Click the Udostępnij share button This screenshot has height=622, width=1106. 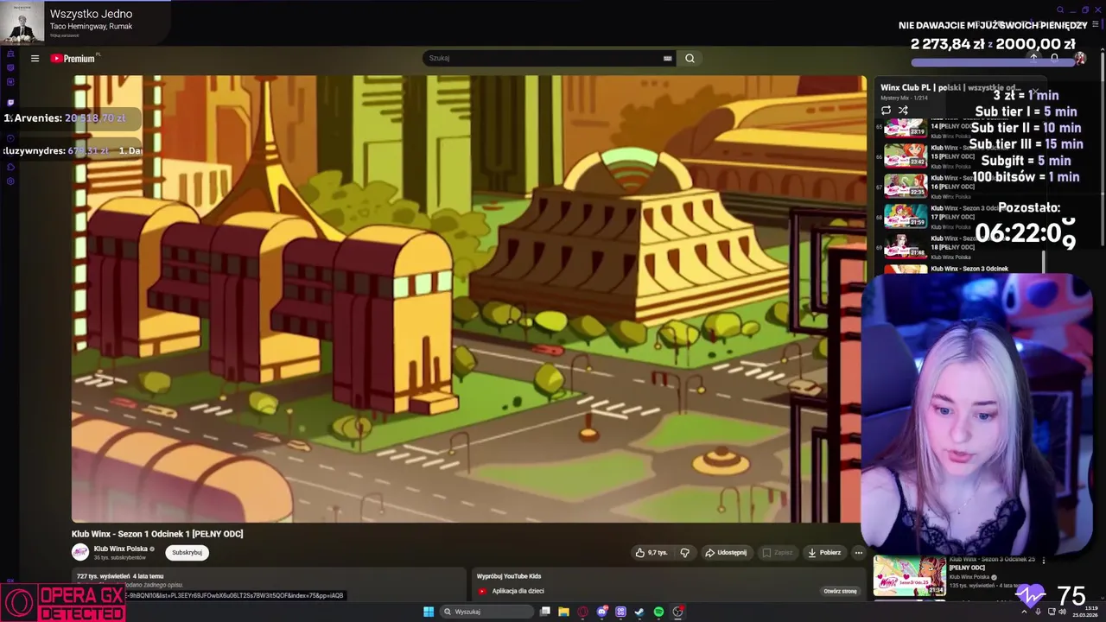[x=726, y=552]
